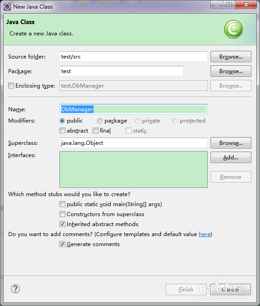Click the Eclipse icon in title bar
The width and height of the screenshot is (260, 306).
click(x=7, y=7)
